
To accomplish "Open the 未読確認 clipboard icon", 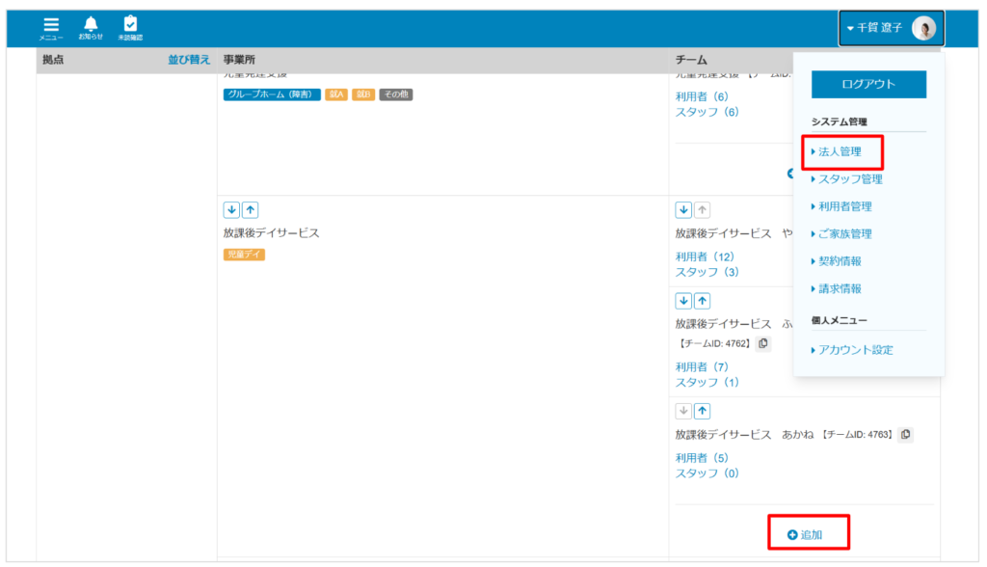I will 130,27.
